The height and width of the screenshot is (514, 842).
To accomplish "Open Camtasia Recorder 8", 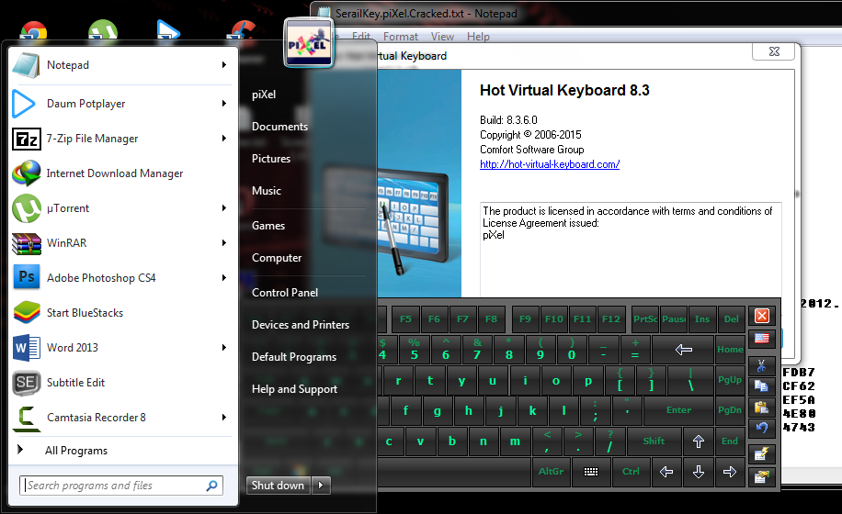I will (121, 417).
